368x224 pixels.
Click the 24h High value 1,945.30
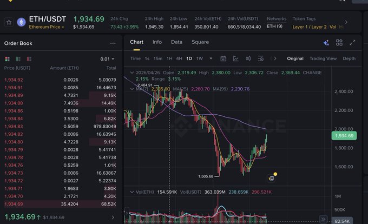pos(154,27)
